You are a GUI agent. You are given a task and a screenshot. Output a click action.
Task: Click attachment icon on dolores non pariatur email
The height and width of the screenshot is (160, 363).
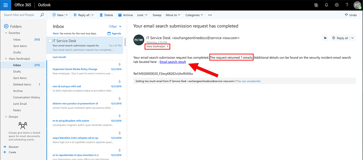point(119,98)
